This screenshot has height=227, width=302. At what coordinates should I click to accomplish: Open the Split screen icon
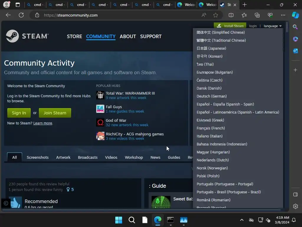pos(231,15)
